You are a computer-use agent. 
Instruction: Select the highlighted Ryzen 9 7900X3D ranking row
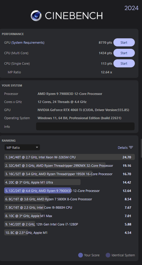70,191
